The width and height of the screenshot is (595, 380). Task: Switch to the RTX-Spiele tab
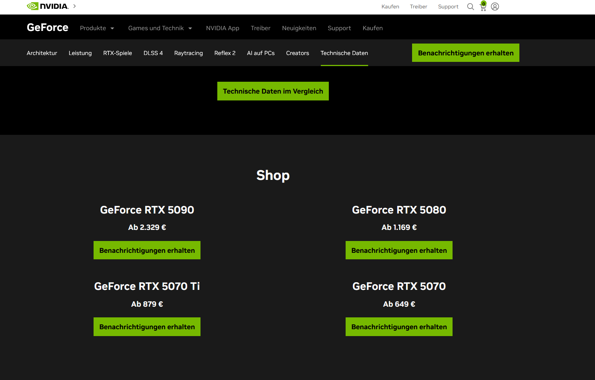click(x=118, y=53)
